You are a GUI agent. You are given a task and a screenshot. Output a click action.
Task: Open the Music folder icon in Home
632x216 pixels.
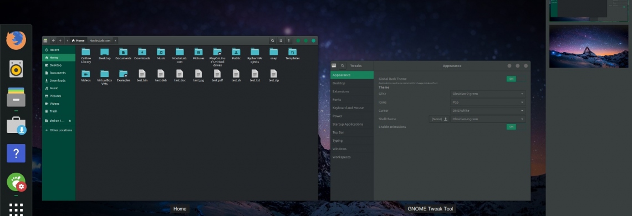pyautogui.click(x=161, y=54)
